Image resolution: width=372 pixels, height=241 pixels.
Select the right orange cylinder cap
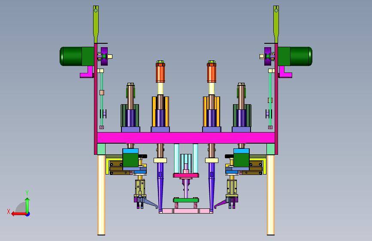[212, 73]
